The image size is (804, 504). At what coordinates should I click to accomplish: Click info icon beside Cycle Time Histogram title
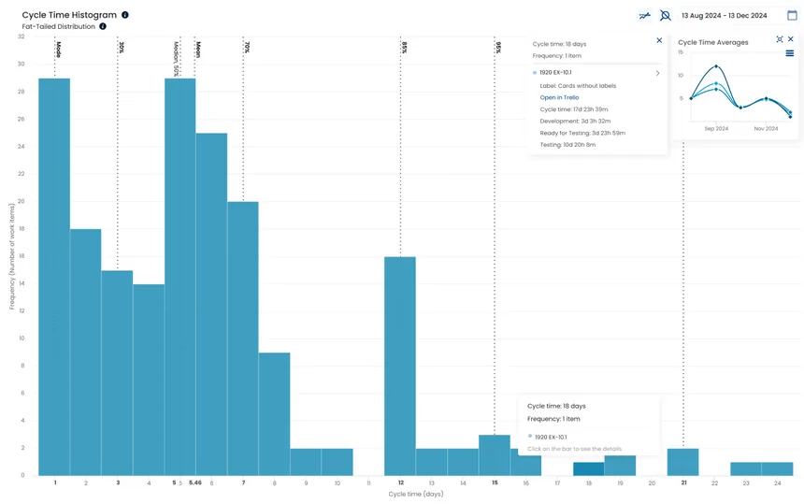click(125, 15)
